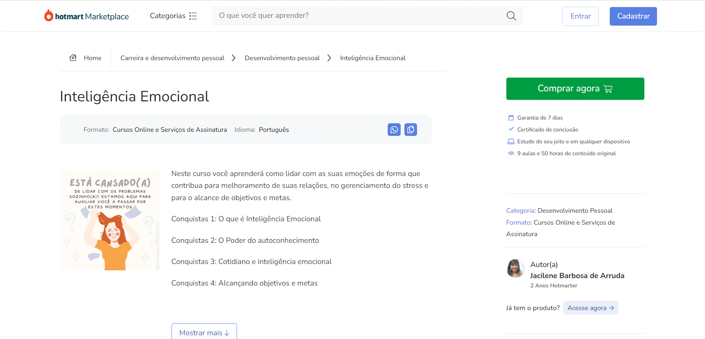Click the Comprar agora button
This screenshot has height=339, width=705.
click(x=575, y=89)
